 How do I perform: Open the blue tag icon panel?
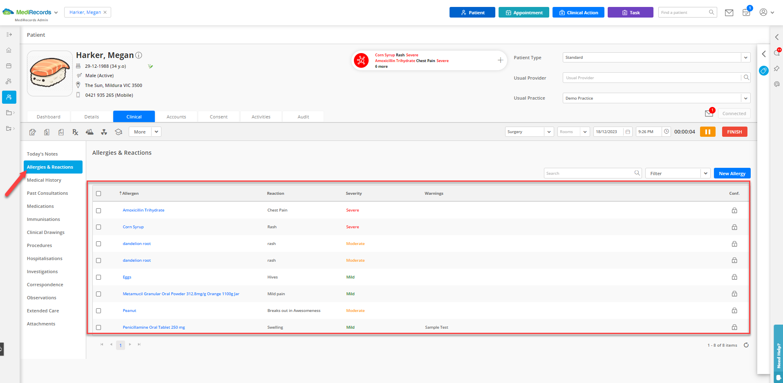click(x=763, y=71)
